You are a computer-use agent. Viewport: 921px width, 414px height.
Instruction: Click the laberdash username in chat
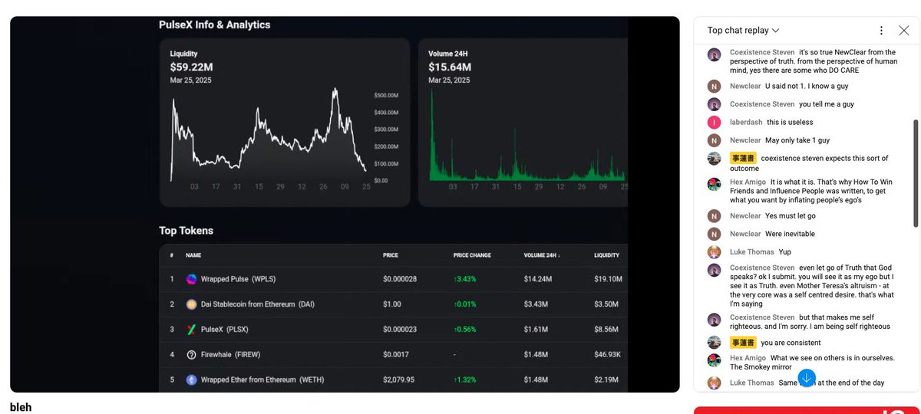745,123
